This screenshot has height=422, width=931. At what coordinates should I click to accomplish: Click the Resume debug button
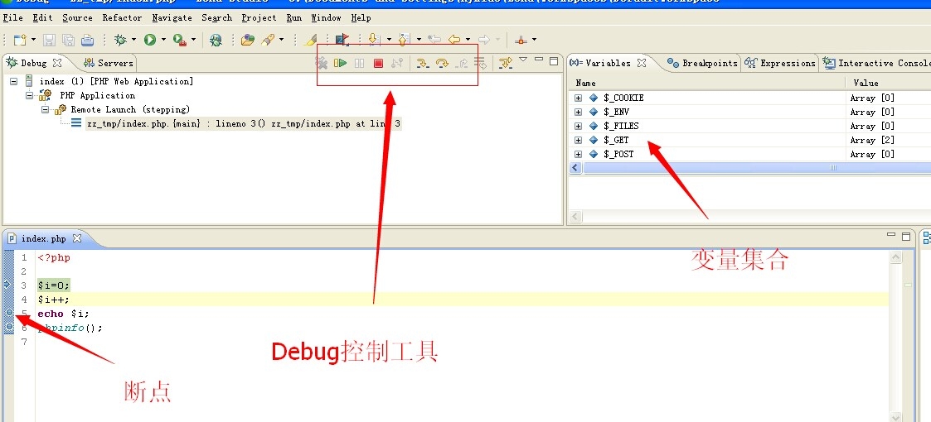click(x=340, y=63)
